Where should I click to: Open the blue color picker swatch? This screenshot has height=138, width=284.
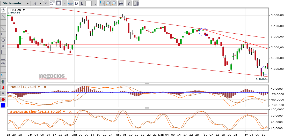coord(3,105)
